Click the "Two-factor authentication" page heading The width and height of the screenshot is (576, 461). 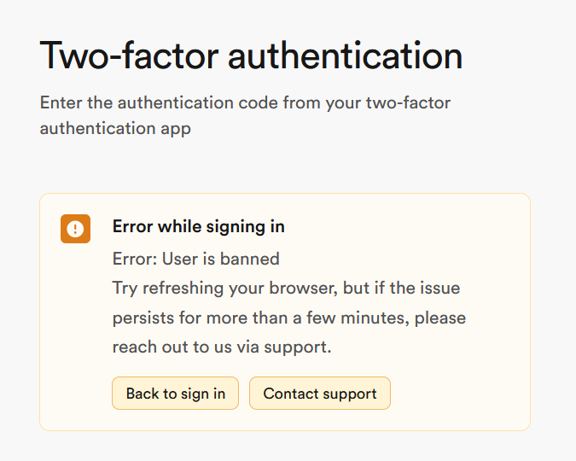coord(251,56)
